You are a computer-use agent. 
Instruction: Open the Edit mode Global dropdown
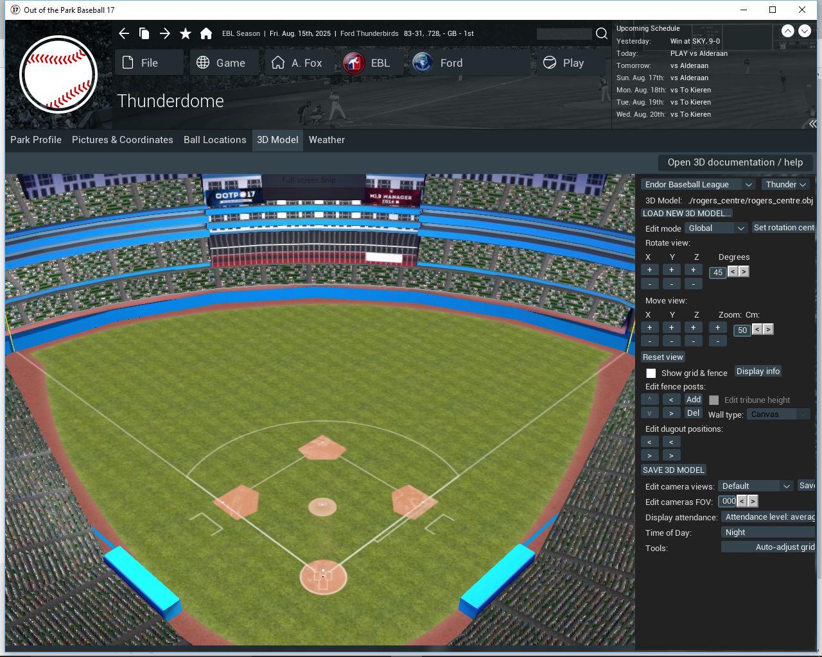pyautogui.click(x=715, y=228)
